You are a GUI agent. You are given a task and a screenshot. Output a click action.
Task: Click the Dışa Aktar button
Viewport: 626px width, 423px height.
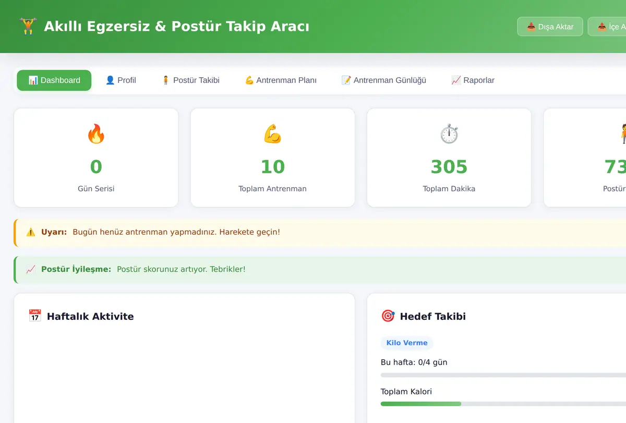[x=550, y=27]
